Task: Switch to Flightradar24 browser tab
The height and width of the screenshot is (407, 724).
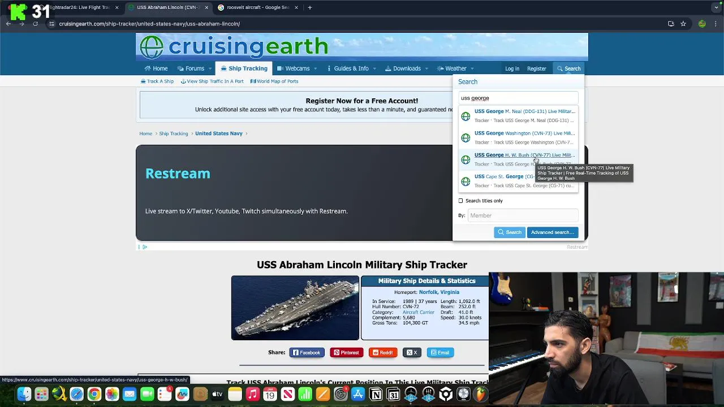Action: pyautogui.click(x=78, y=7)
